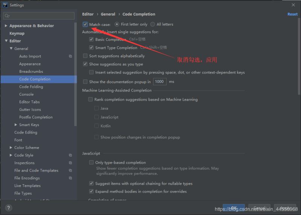Toggle the Smart Type Completion checkbox
This screenshot has width=301, height=215.
pyautogui.click(x=91, y=48)
